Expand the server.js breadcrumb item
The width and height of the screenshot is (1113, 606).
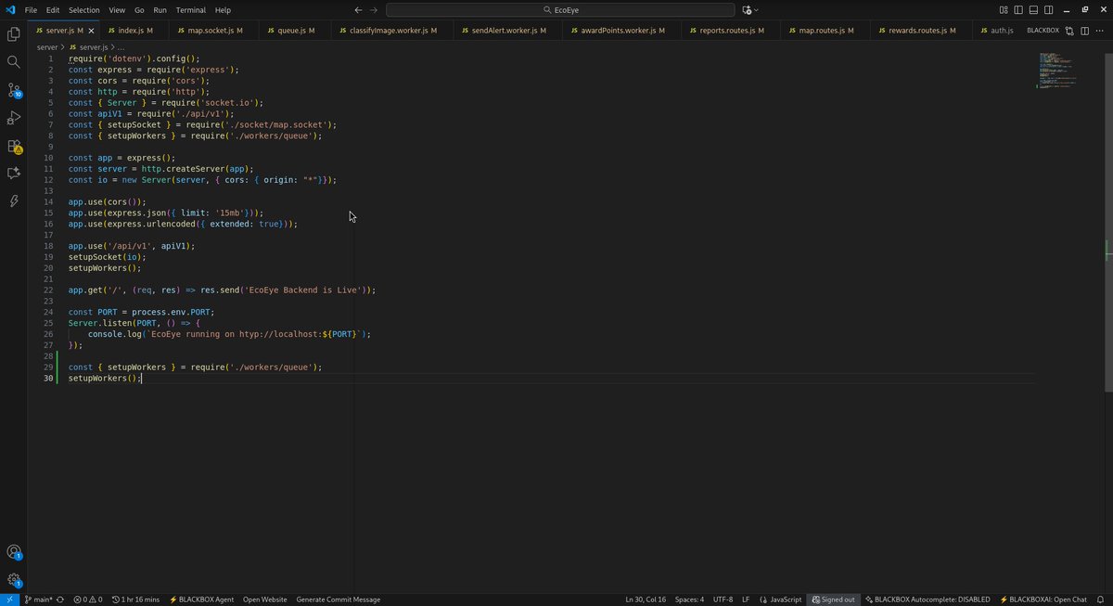click(x=88, y=46)
